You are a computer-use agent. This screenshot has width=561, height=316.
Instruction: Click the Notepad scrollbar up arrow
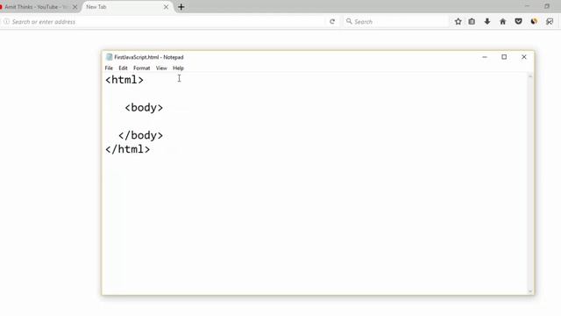tap(530, 76)
